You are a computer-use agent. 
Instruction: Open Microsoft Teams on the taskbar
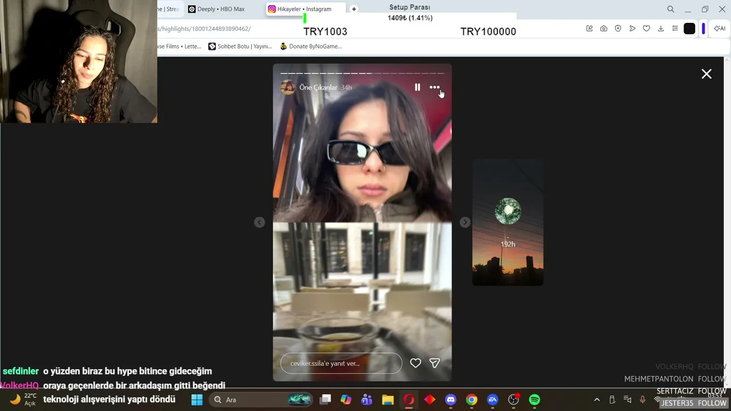click(367, 400)
